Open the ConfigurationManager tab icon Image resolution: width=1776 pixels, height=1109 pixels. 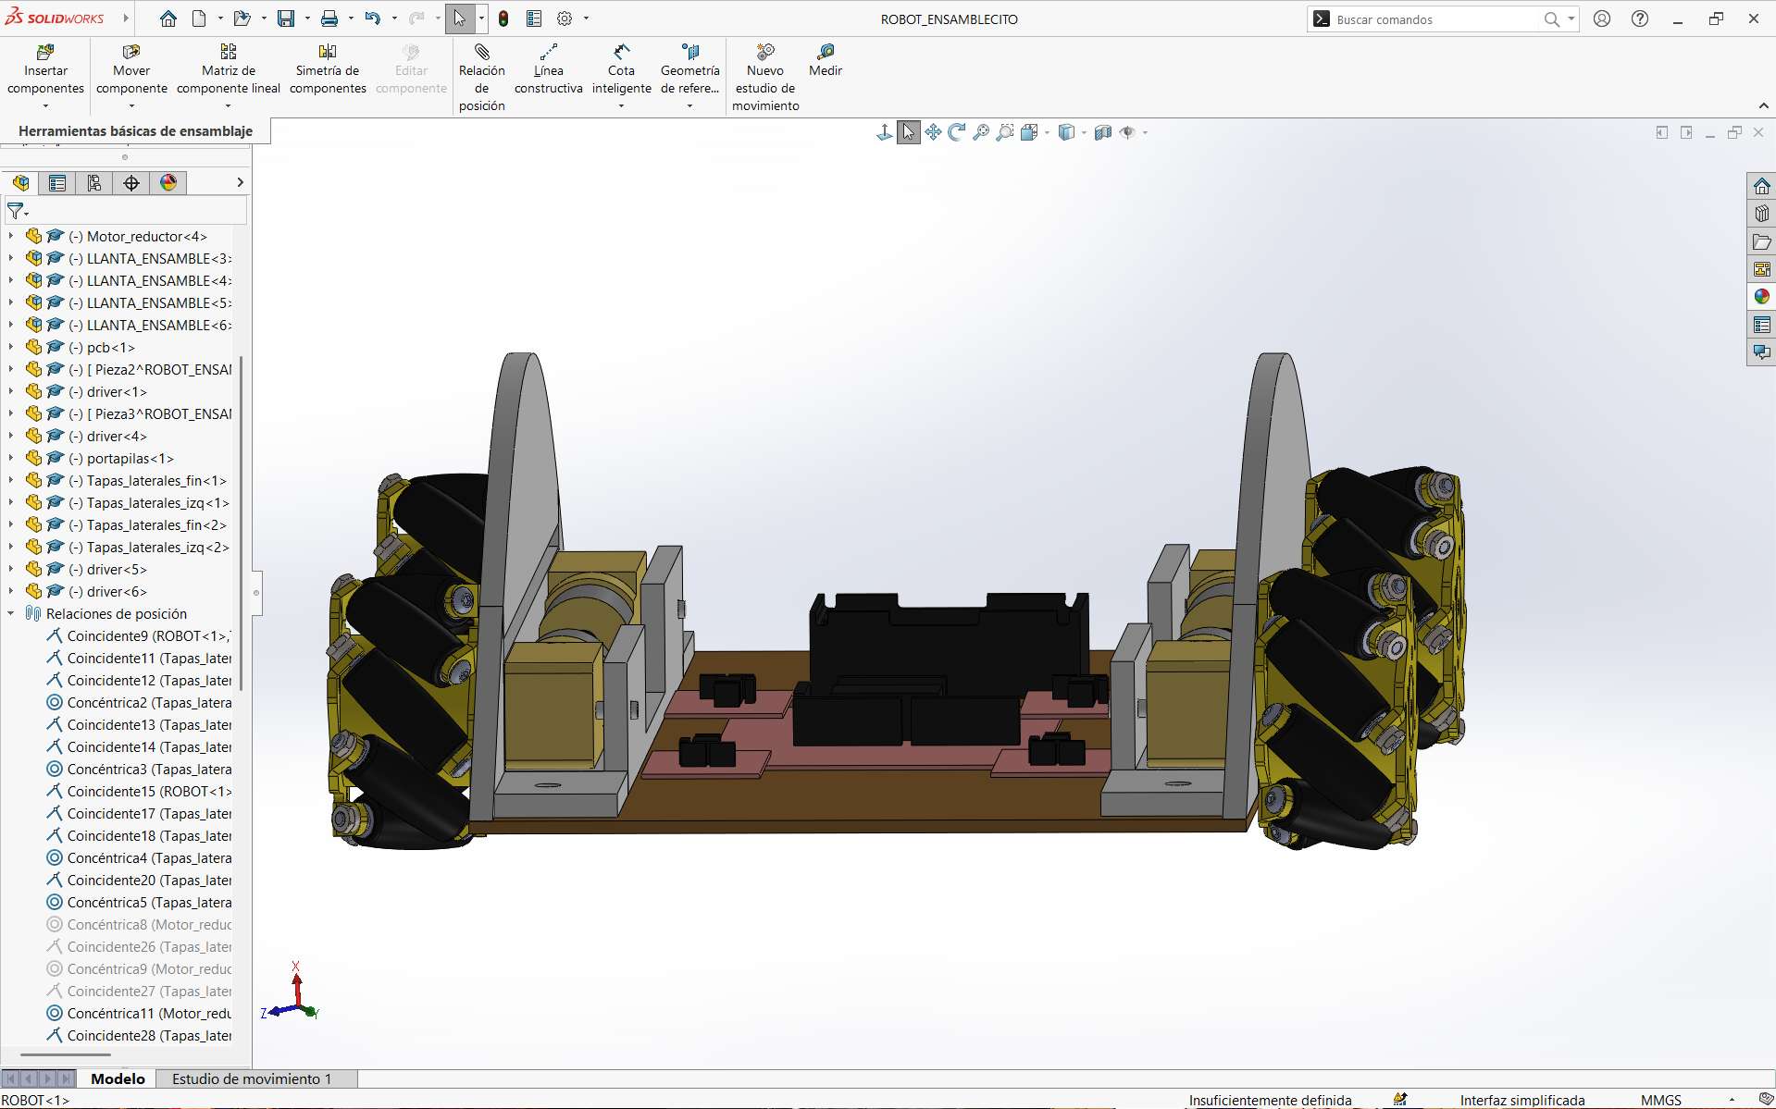click(x=94, y=183)
